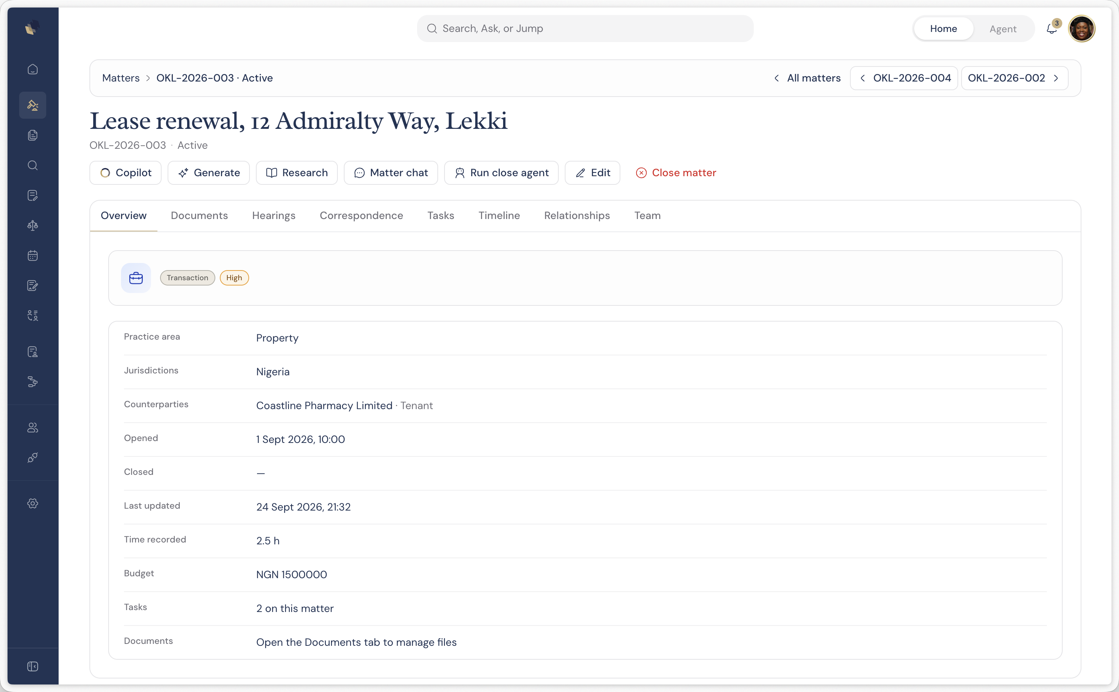Open the Tasks tab

[x=441, y=216]
